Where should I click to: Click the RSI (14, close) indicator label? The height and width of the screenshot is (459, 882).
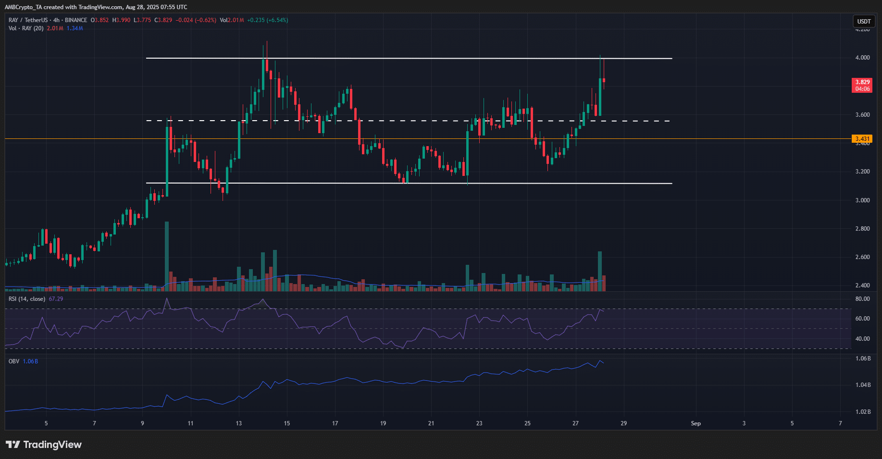[x=27, y=299]
